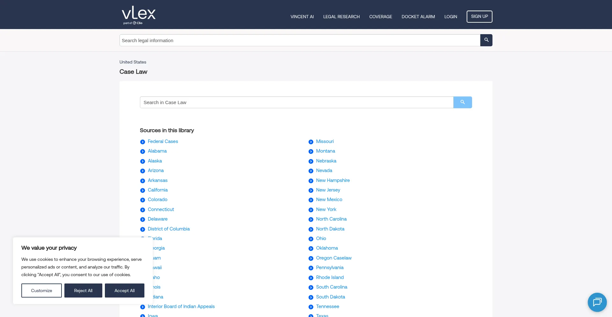Accept All cookies in the privacy banner

tap(124, 291)
